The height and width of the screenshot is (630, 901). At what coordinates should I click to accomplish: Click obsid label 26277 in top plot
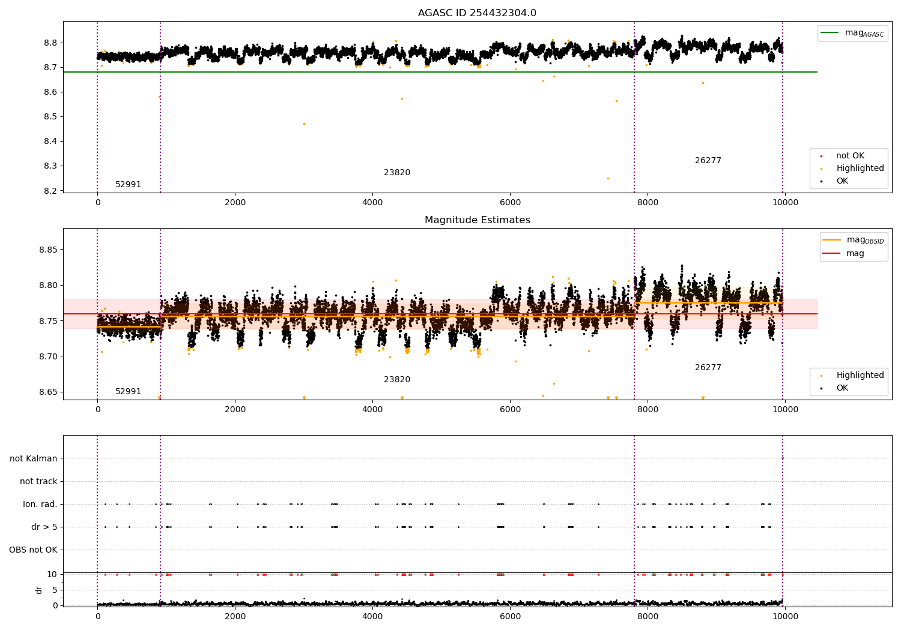708,161
